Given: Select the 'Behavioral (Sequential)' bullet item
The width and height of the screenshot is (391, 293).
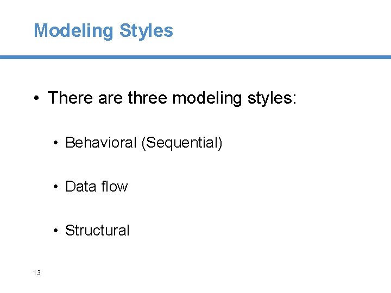Looking at the screenshot, I should [x=143, y=143].
